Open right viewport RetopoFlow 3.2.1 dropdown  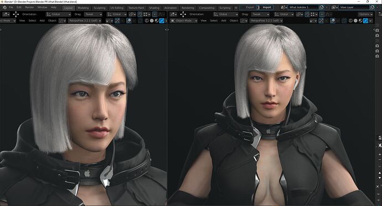click(266, 20)
